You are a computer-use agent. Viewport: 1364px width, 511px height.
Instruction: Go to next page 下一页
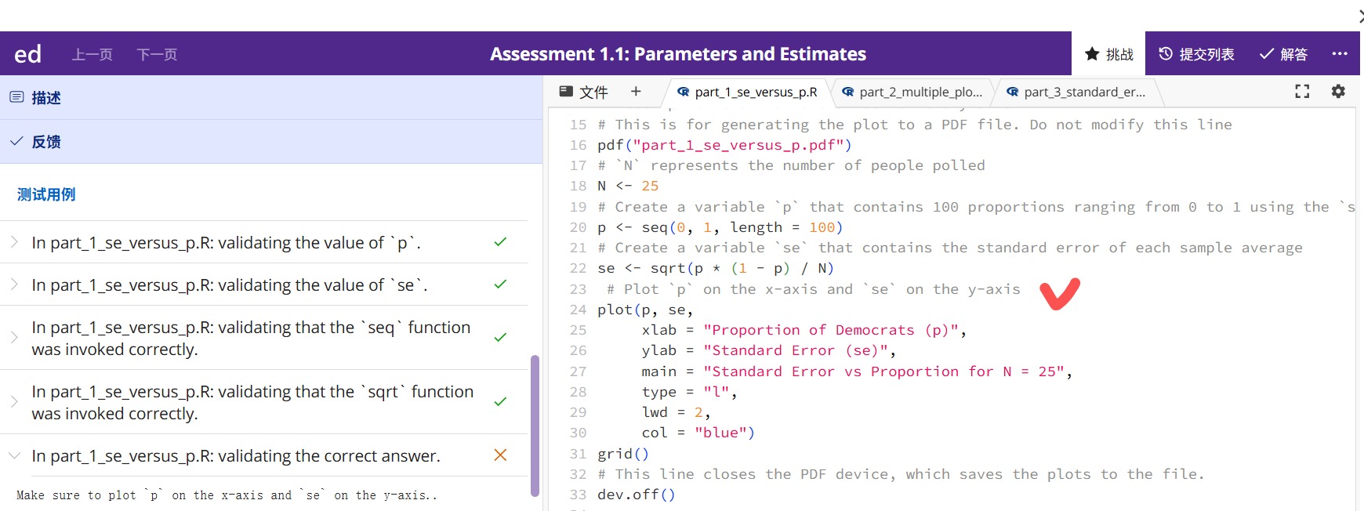[x=157, y=54]
